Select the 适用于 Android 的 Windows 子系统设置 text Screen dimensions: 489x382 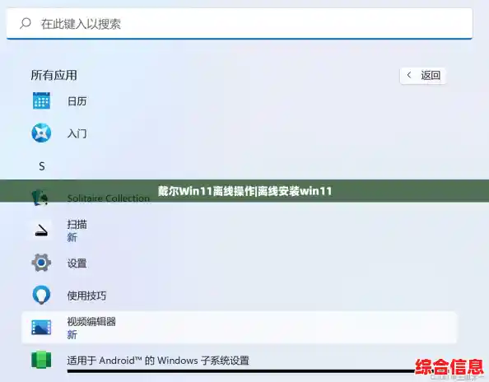158,361
